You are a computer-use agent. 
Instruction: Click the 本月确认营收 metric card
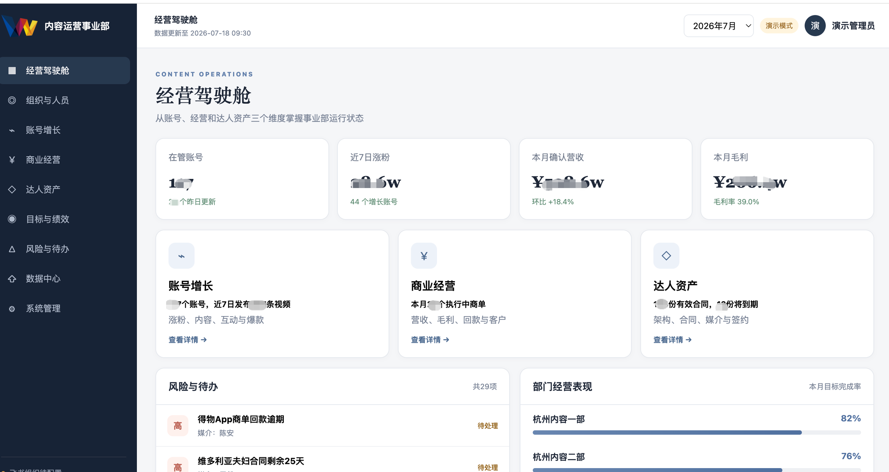click(x=605, y=179)
